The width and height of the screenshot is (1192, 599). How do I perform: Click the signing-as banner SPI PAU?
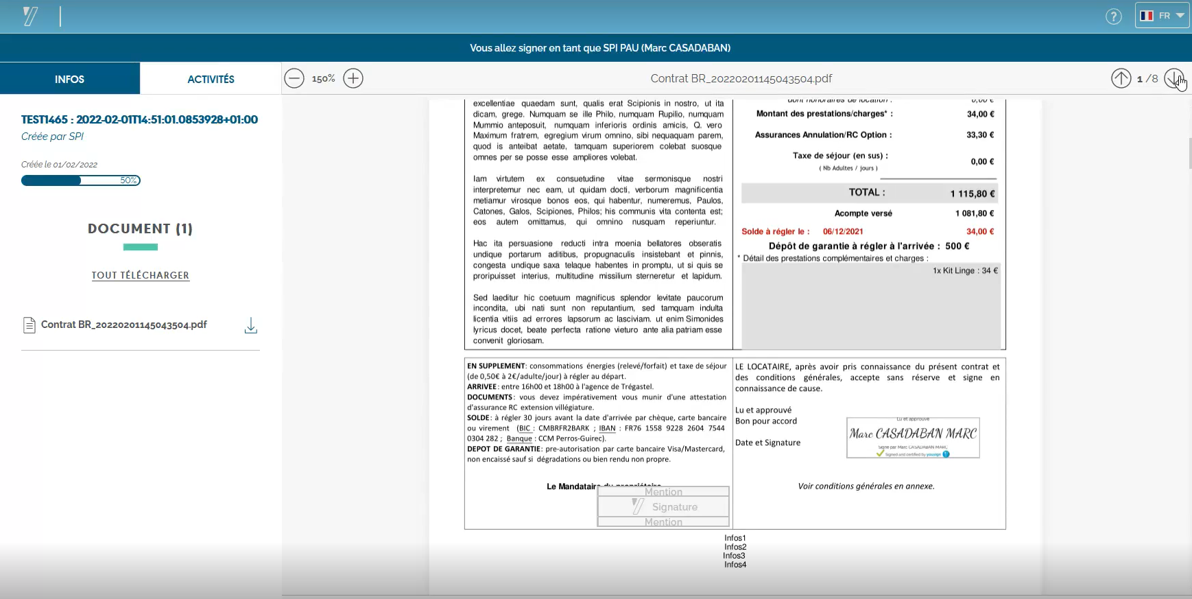[x=600, y=48]
